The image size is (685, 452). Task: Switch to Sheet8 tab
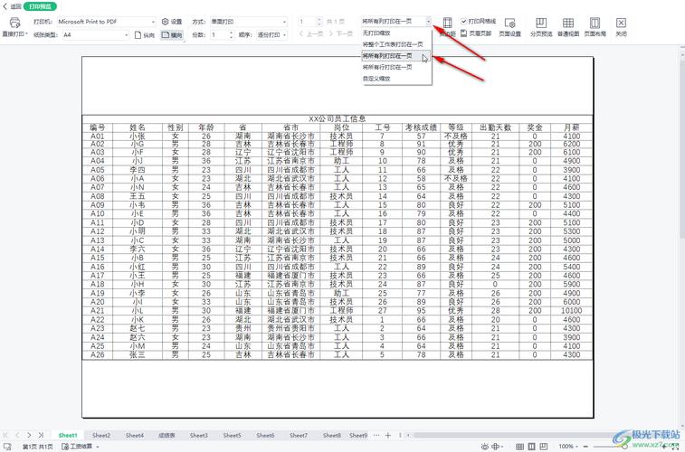(331, 435)
